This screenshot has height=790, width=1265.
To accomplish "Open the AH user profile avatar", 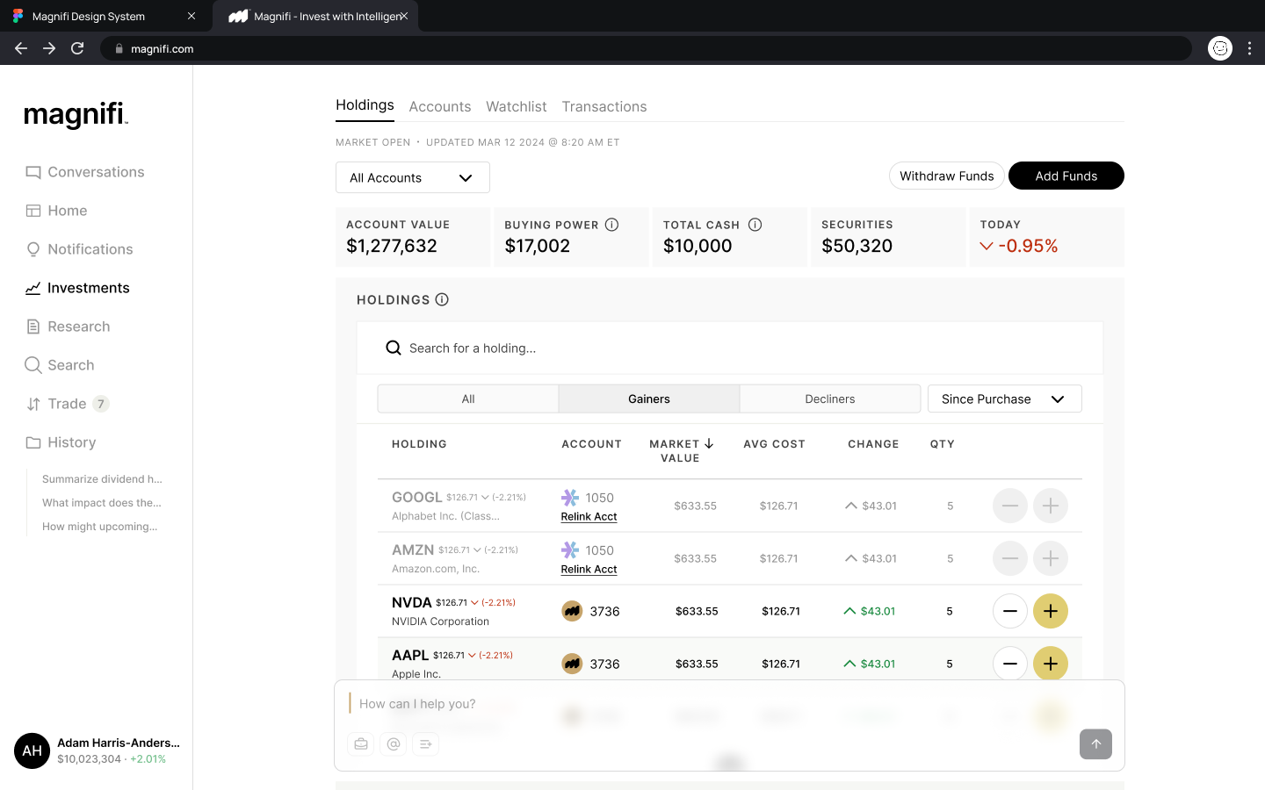I will click(x=33, y=750).
